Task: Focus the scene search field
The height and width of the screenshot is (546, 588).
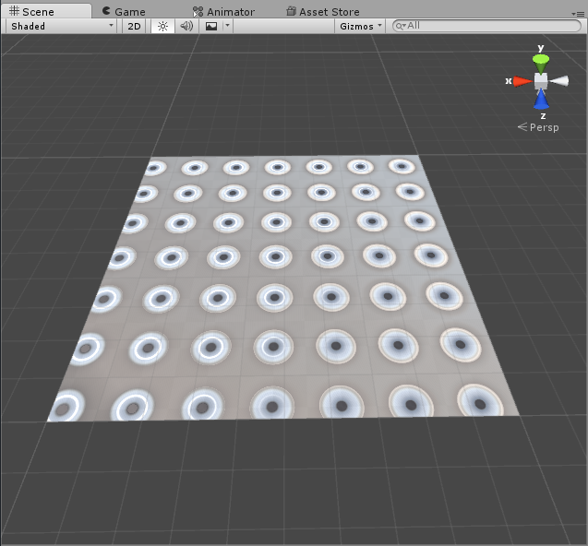Action: pyautogui.click(x=486, y=26)
